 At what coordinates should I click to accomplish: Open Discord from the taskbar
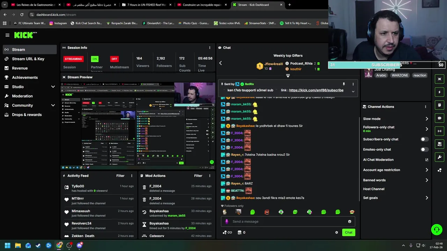pyautogui.click(x=79, y=245)
